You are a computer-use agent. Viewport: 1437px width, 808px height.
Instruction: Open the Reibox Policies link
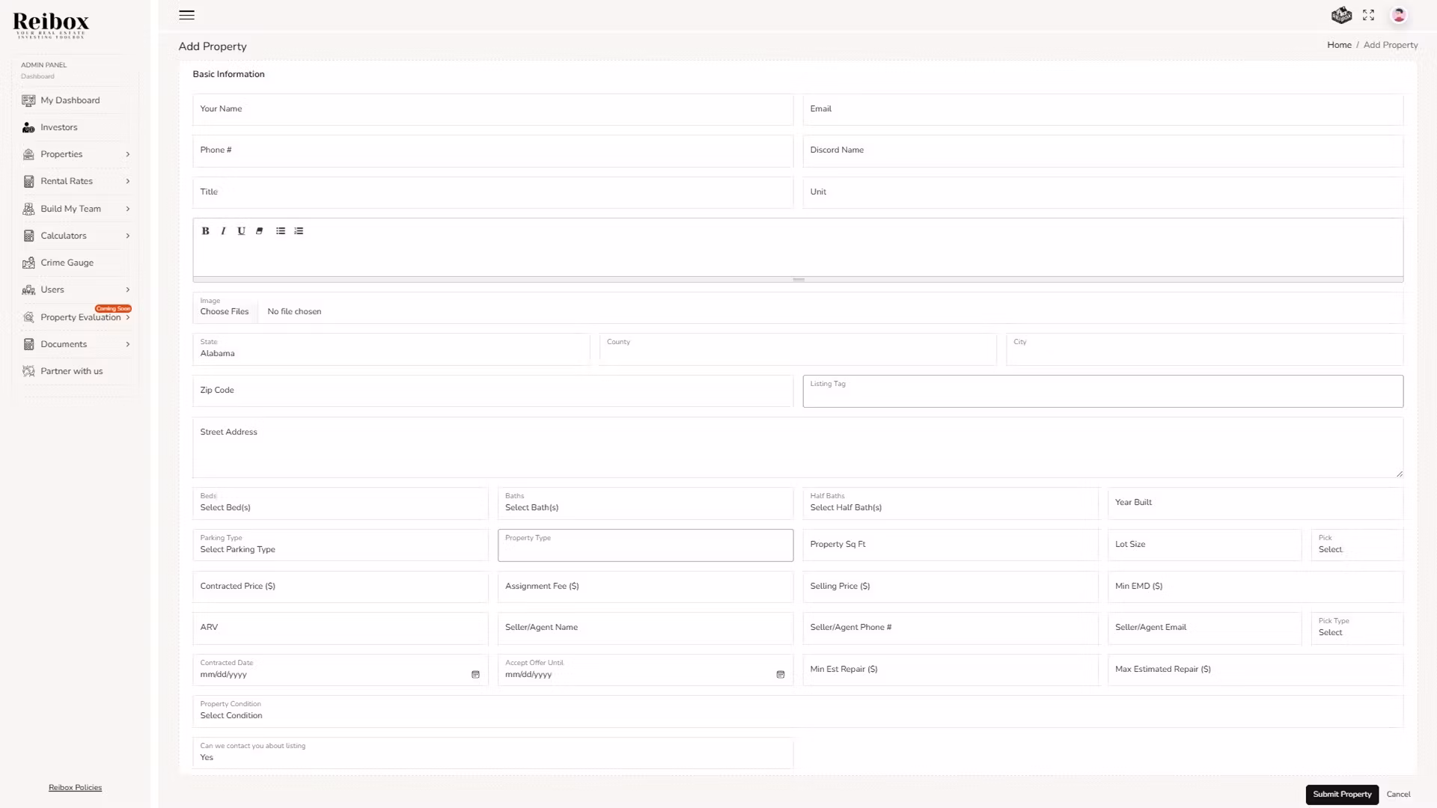pos(75,788)
